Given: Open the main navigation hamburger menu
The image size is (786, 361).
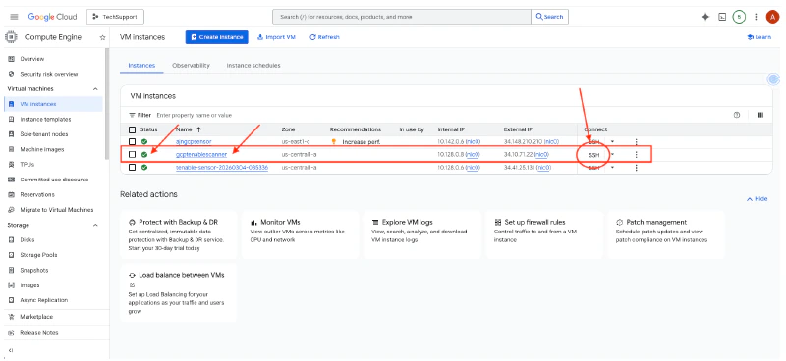Looking at the screenshot, I should 14,17.
